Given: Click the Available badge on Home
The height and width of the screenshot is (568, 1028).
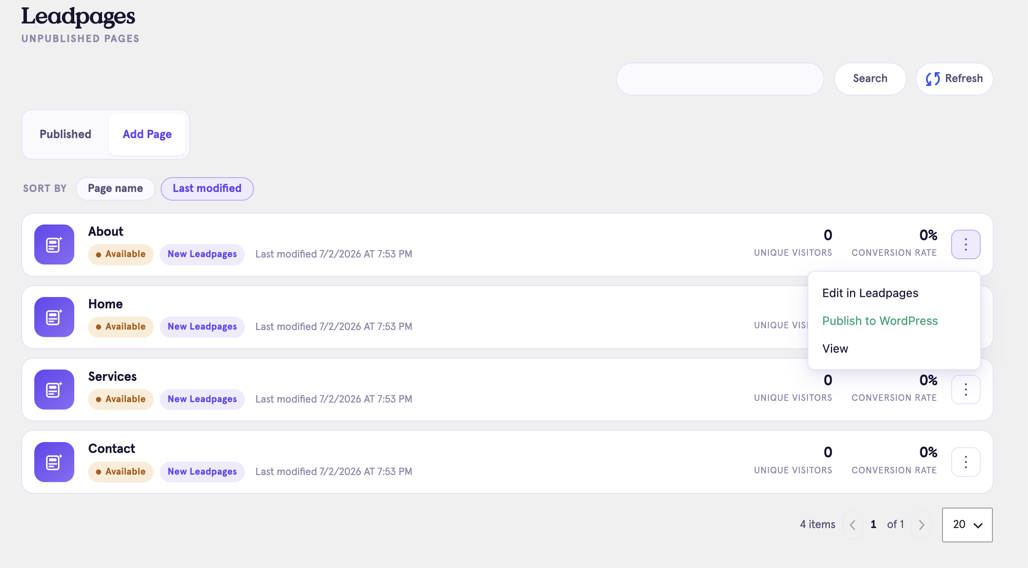Looking at the screenshot, I should [121, 327].
